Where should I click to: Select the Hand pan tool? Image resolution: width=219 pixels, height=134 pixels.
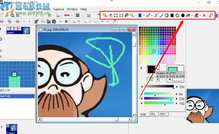[110, 15]
